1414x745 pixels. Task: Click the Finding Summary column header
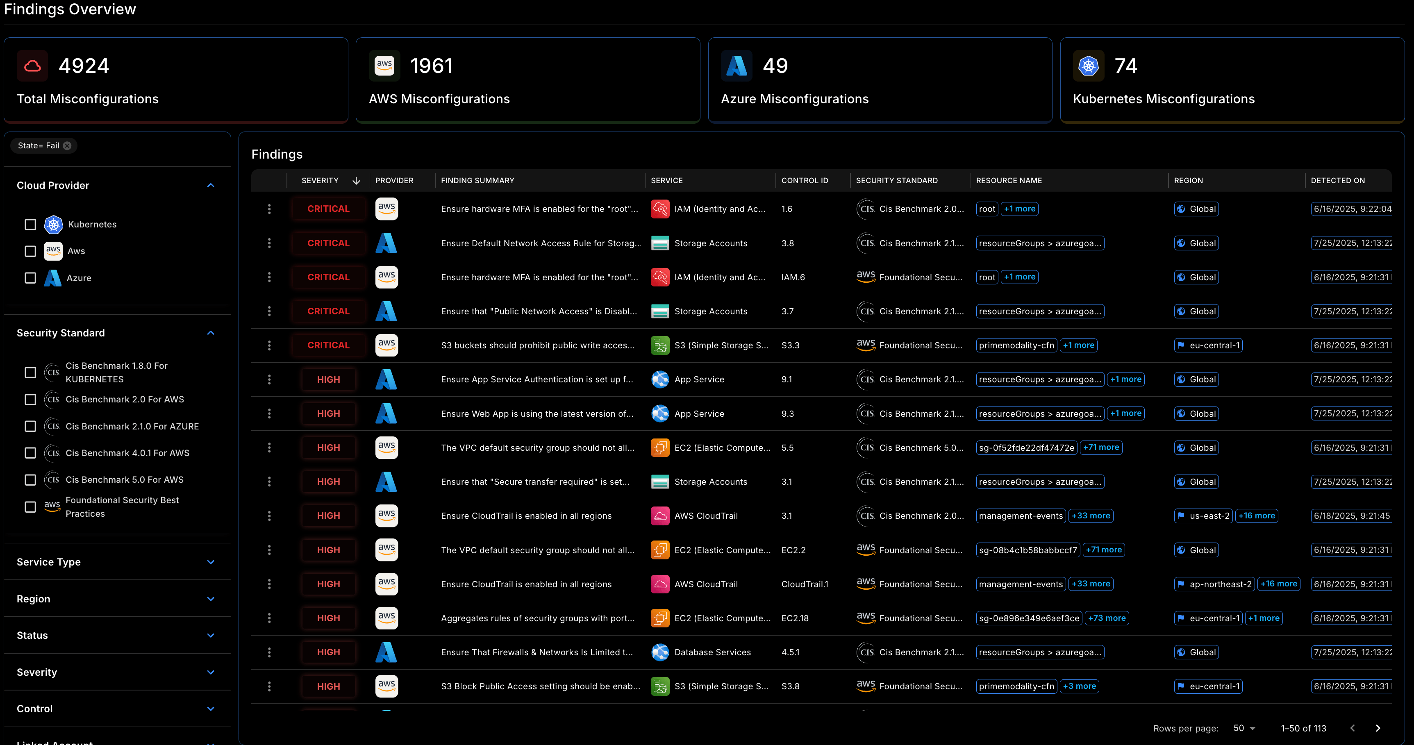477,181
